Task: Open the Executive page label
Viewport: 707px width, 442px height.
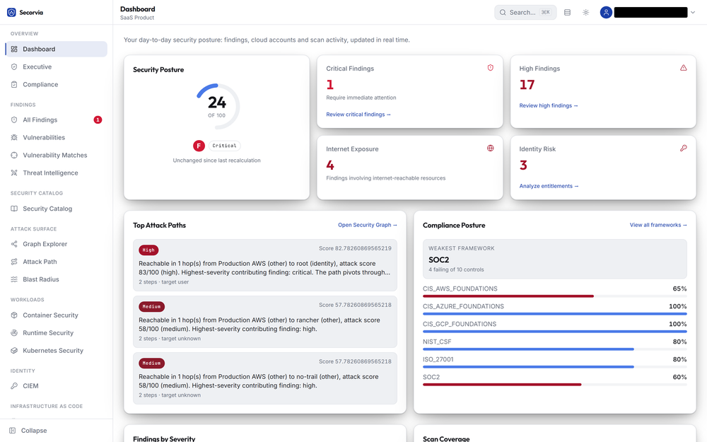Action: pos(37,66)
